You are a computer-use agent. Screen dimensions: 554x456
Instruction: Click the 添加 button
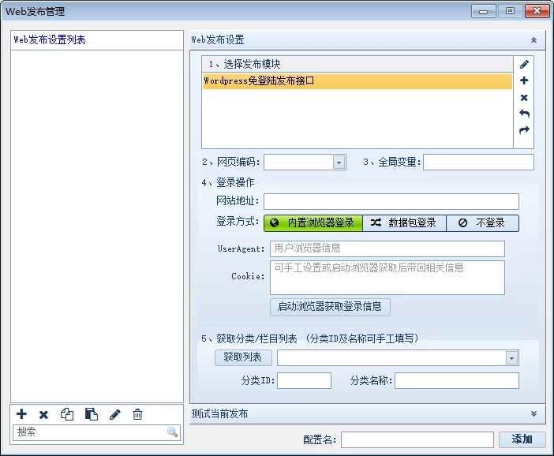522,439
